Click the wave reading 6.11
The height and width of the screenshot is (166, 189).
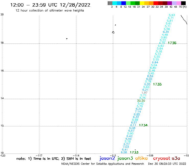[x=133, y=125]
